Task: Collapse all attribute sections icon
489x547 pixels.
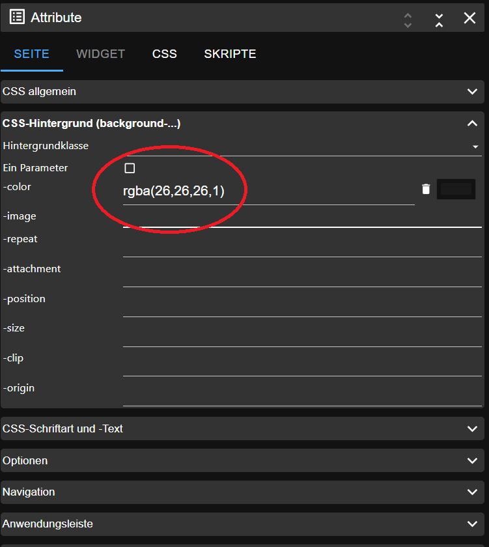Action: pyautogui.click(x=440, y=19)
